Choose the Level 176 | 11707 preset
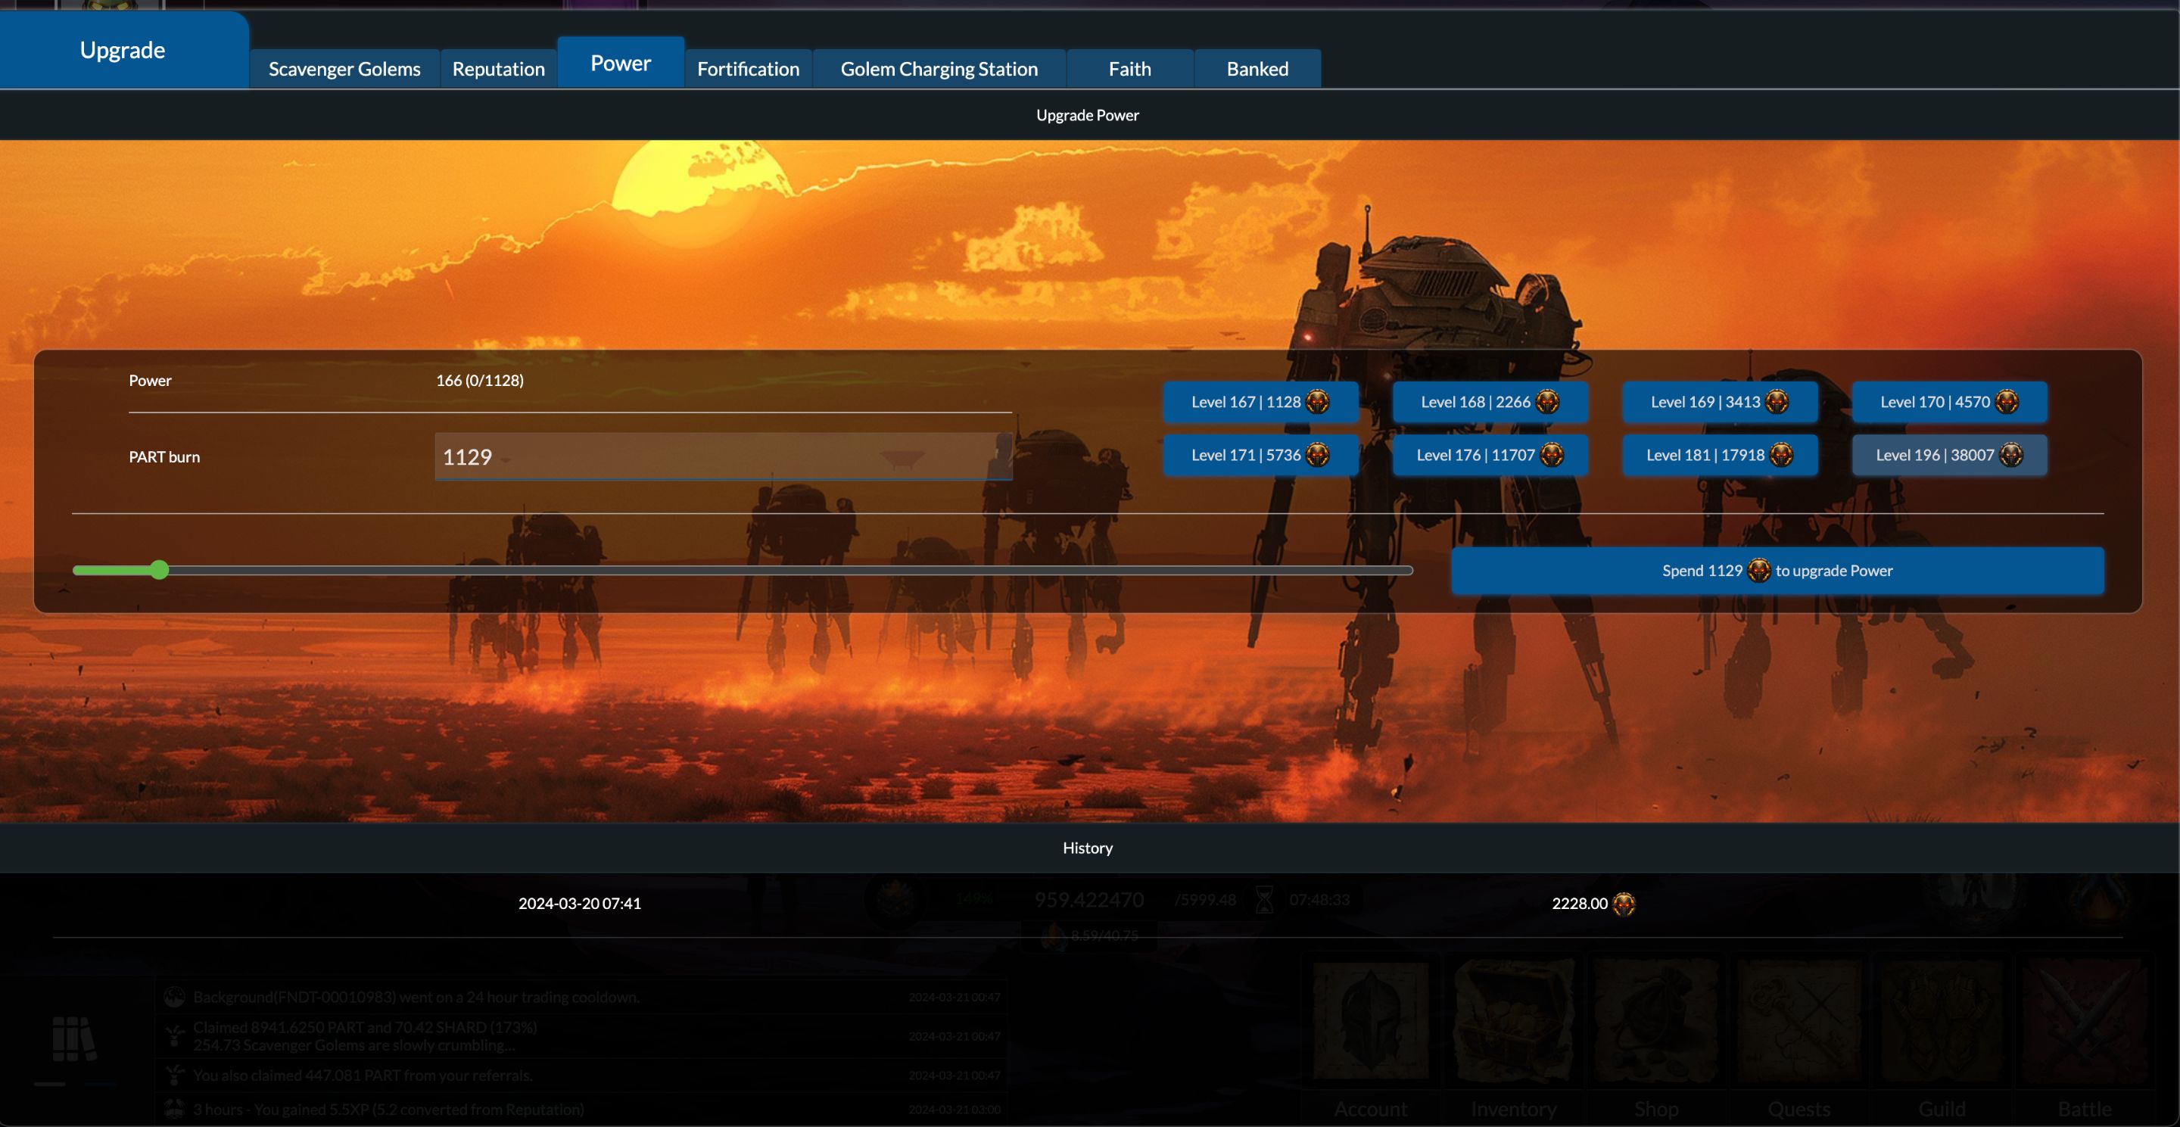The image size is (2180, 1127). click(x=1490, y=455)
